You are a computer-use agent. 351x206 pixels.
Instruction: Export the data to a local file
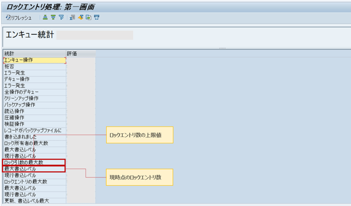point(81,17)
